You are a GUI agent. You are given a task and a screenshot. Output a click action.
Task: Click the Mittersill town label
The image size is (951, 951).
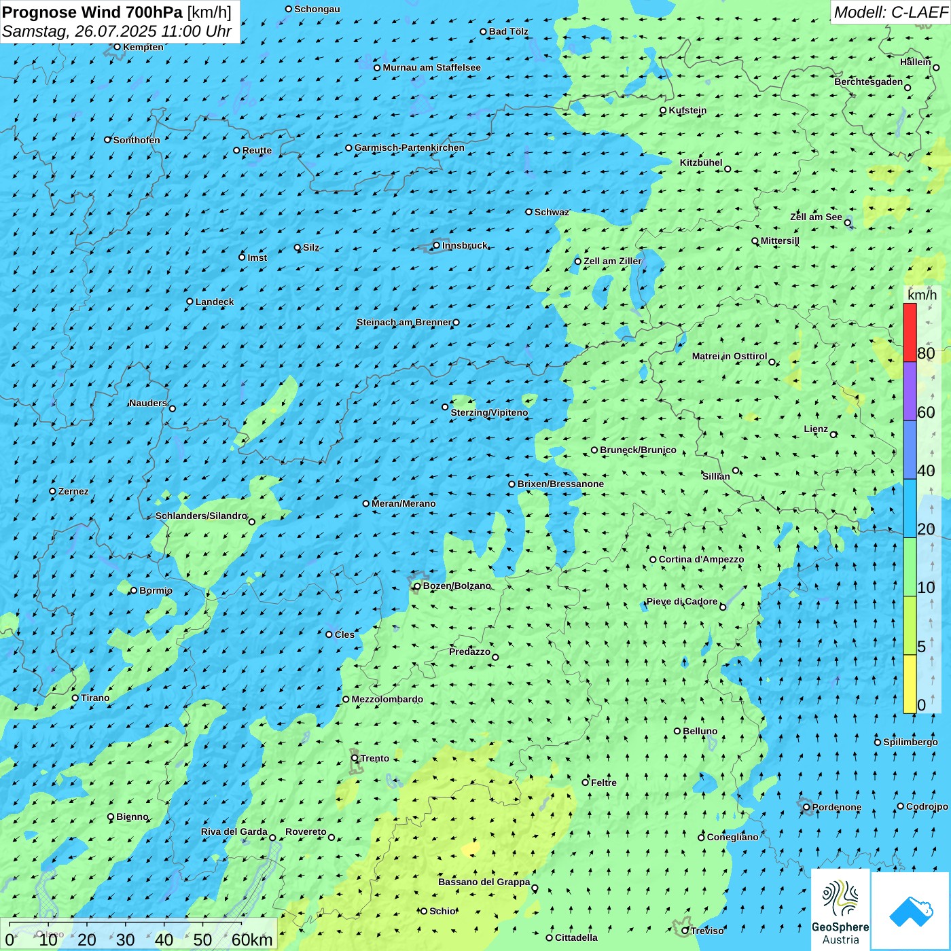(x=780, y=240)
